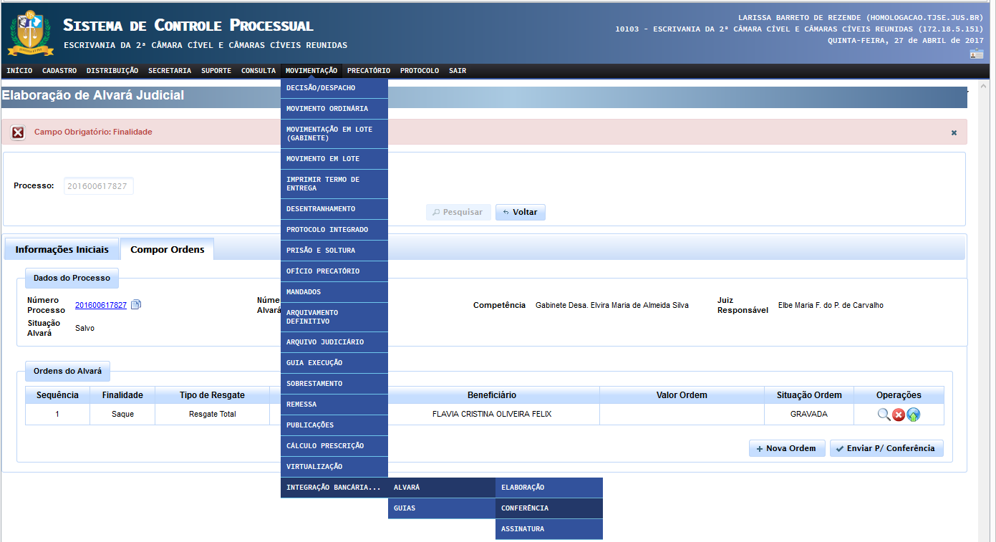Dismiss the Campo Obrigatório error message
Screen dimensions: 996x542
click(954, 132)
